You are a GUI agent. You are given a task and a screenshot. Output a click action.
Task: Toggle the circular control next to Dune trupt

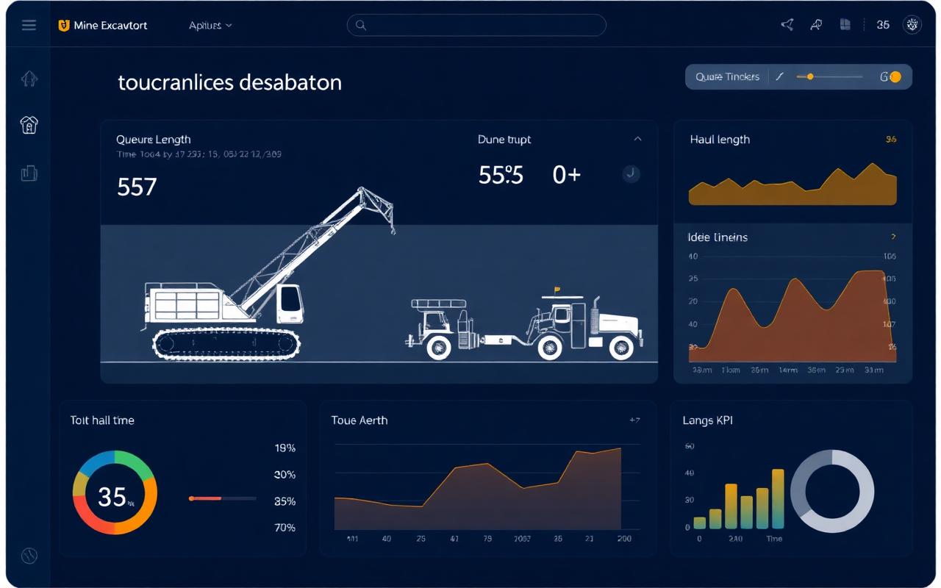pos(631,174)
